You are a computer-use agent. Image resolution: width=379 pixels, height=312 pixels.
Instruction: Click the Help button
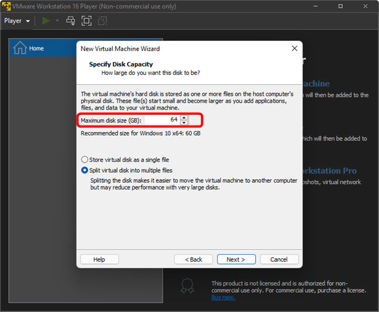(x=99, y=259)
